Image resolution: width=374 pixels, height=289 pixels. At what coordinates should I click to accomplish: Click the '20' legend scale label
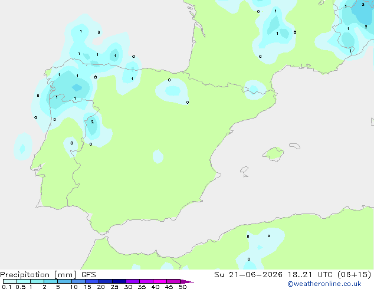[101, 287]
